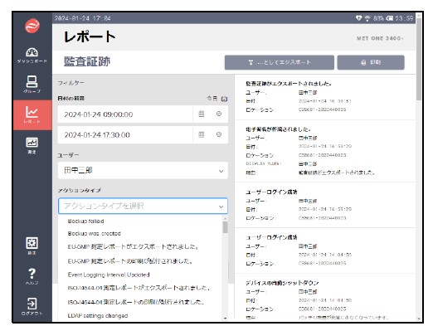Click the …としてエクスポート export button
The width and height of the screenshot is (433, 326).
(x=280, y=62)
